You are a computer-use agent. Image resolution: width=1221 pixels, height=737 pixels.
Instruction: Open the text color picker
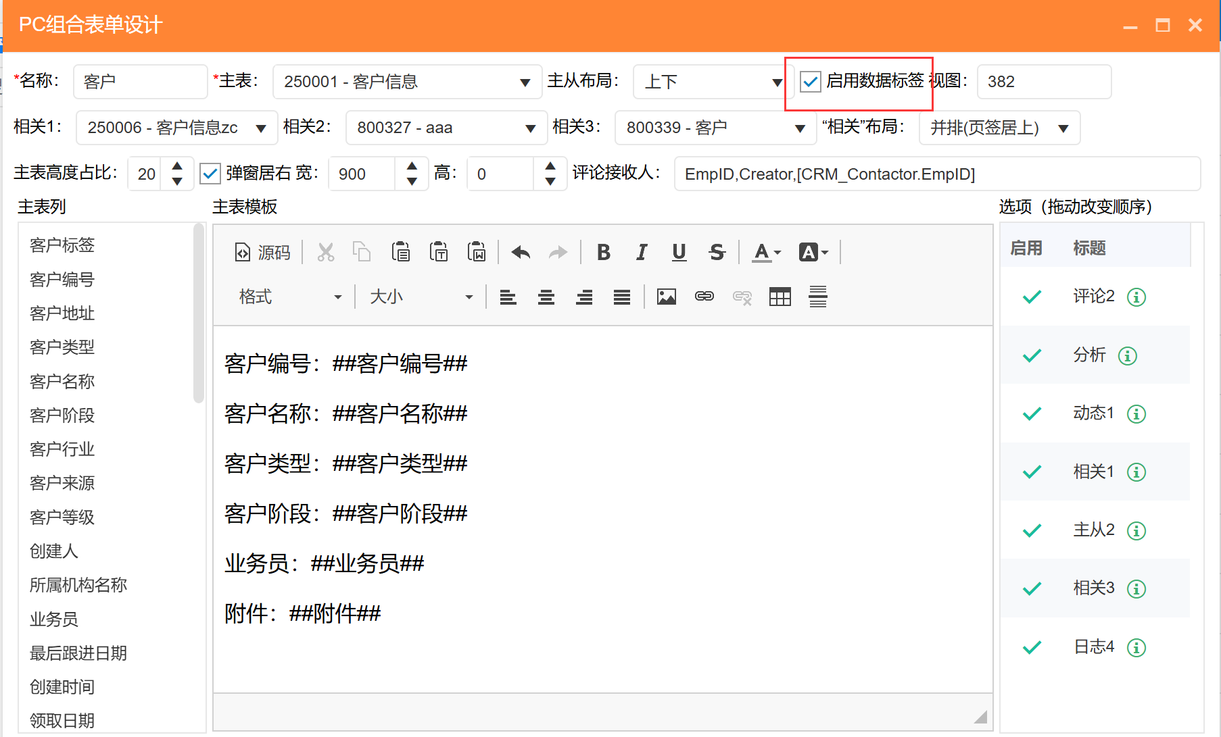[x=767, y=253]
